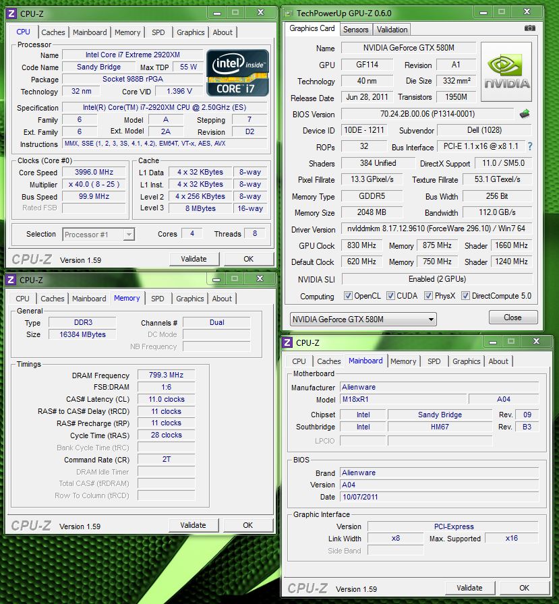
Task: Open the About tab in the Processor window
Action: 223,32
